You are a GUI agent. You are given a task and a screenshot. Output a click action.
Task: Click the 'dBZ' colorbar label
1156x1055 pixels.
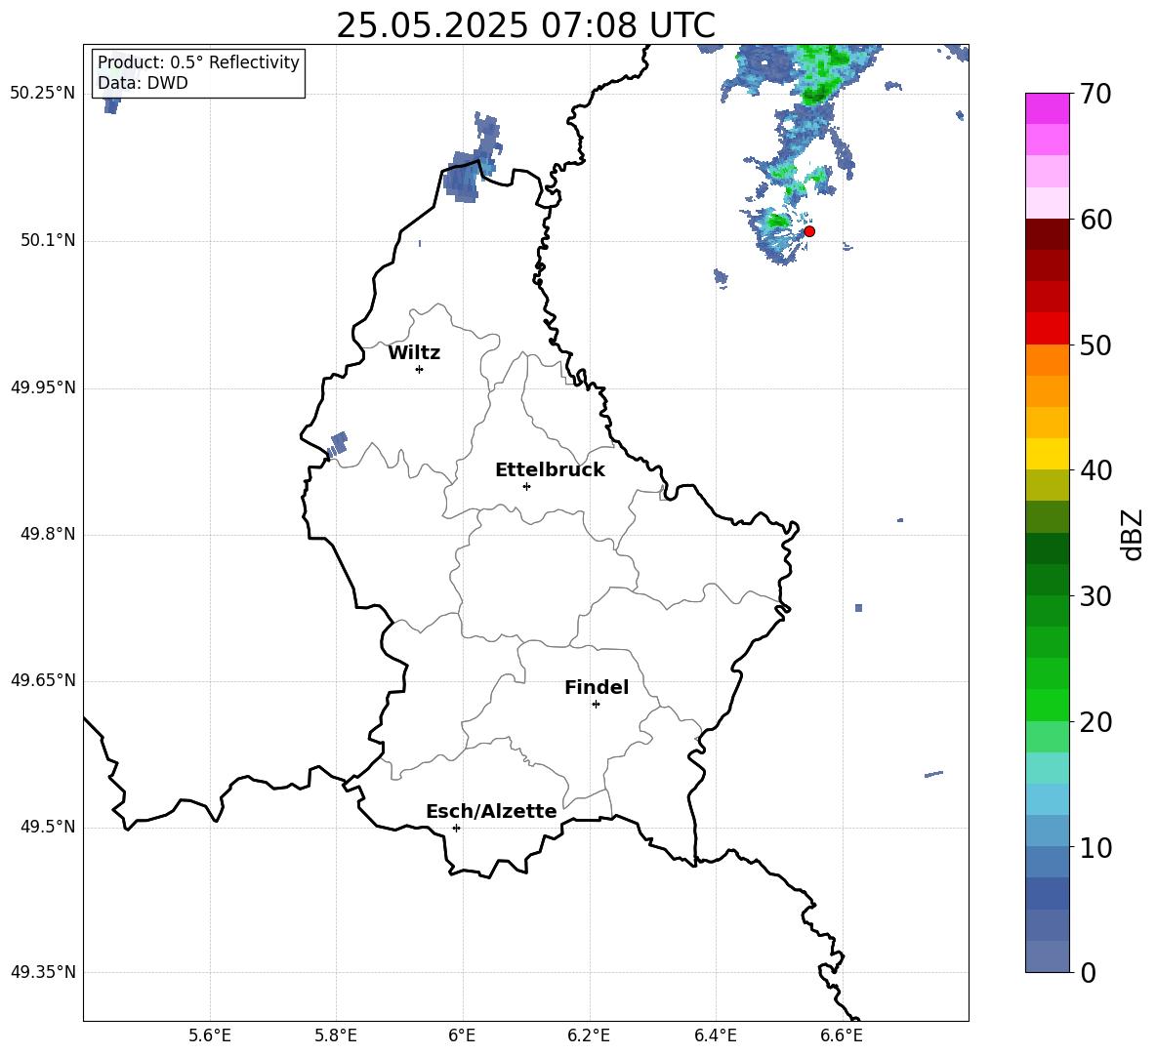click(1134, 534)
